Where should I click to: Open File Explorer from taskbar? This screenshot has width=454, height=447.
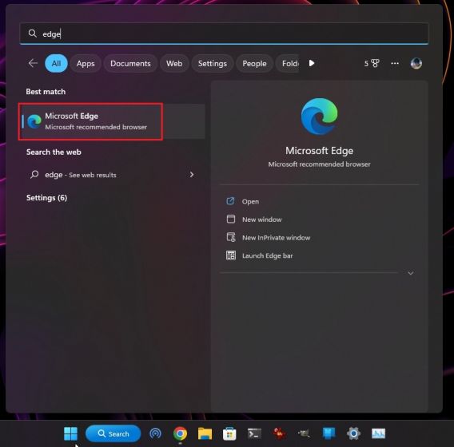click(x=205, y=433)
